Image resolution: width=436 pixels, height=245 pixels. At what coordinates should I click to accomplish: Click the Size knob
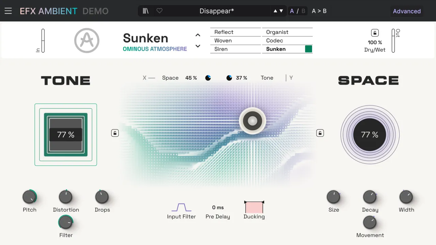[x=333, y=197]
